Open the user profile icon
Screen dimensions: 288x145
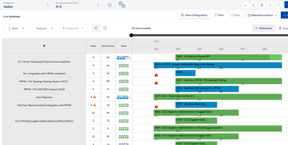[x=253, y=5]
